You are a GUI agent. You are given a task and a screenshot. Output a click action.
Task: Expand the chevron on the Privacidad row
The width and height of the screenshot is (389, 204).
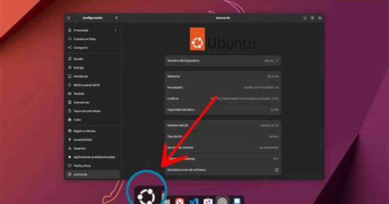(x=115, y=30)
